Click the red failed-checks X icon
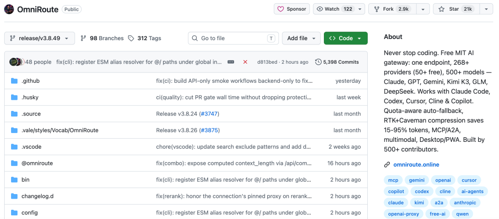 [x=245, y=62]
